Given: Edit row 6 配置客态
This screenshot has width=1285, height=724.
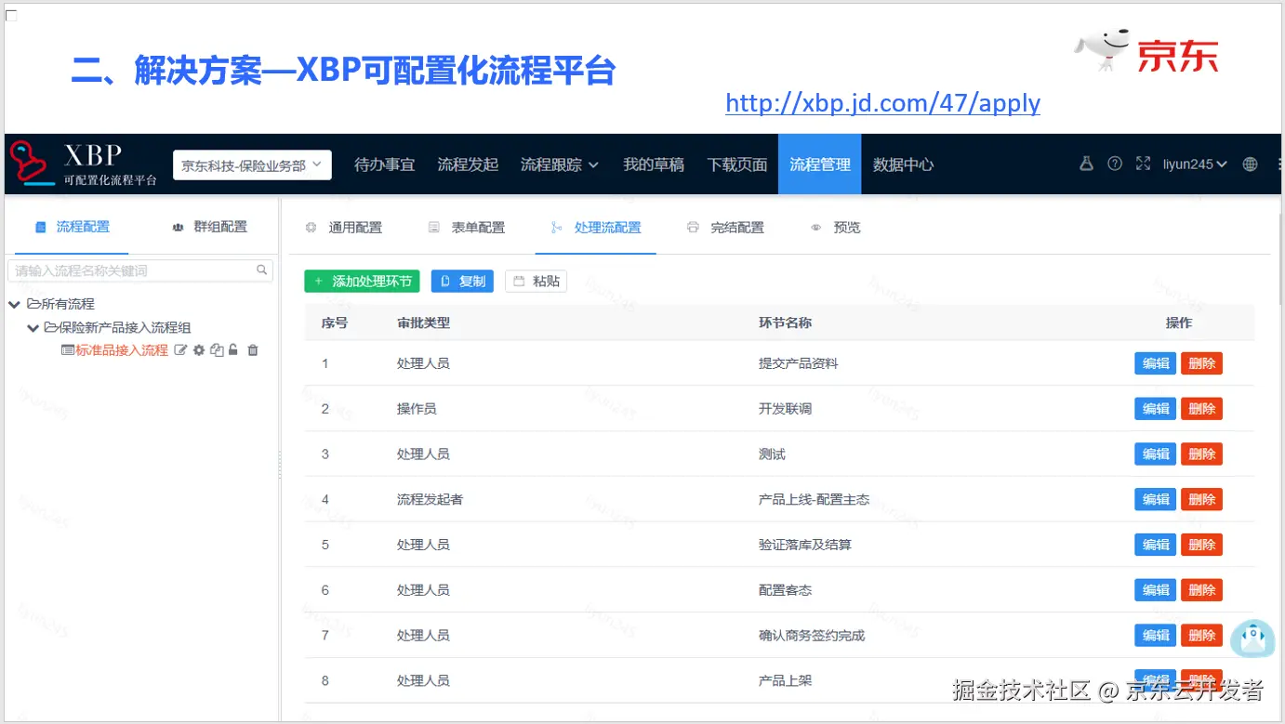Looking at the screenshot, I should 1155,590.
